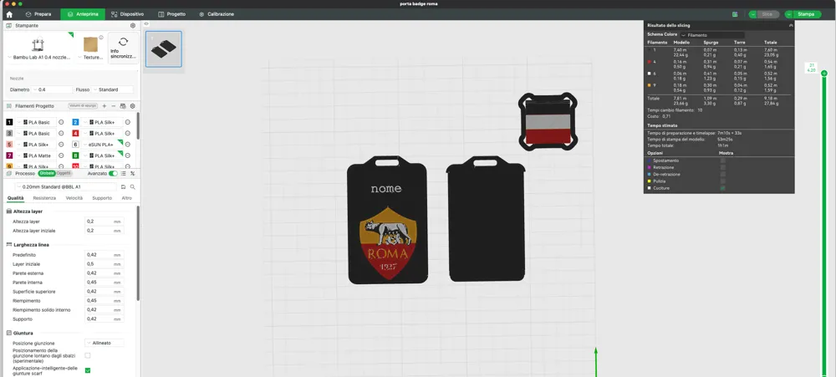Open the Altro settings tab

point(126,198)
